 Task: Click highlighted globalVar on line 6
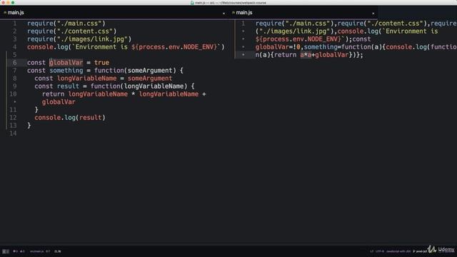coord(66,63)
